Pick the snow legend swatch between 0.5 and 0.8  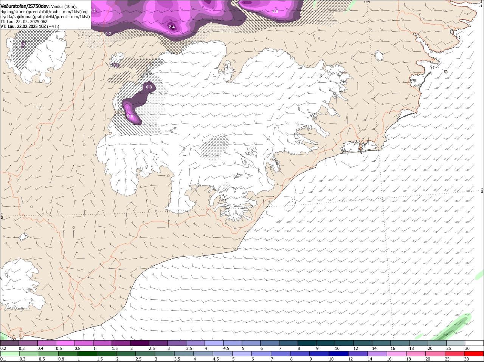(x=65, y=343)
